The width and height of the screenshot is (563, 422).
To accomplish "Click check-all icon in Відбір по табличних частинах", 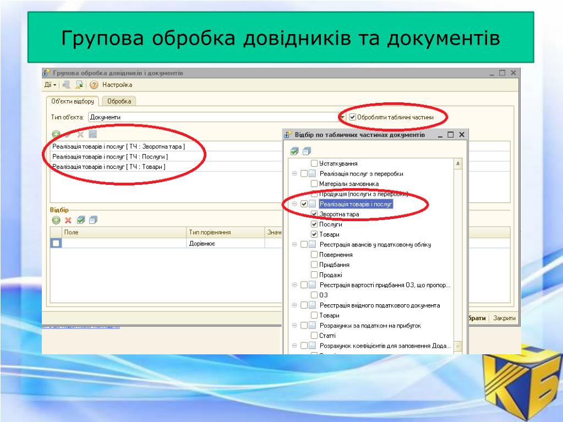I will pos(294,151).
